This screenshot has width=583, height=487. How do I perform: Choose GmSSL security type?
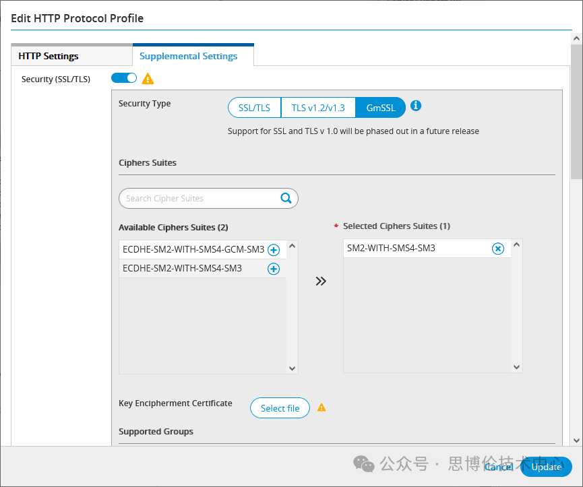click(x=380, y=108)
